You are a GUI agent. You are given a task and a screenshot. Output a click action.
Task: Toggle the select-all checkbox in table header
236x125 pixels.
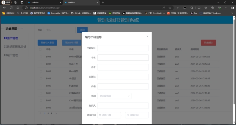(41, 49)
